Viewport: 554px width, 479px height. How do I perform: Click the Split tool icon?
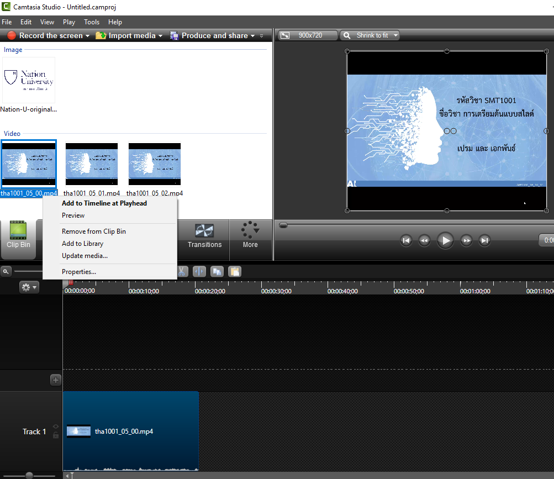tap(199, 271)
